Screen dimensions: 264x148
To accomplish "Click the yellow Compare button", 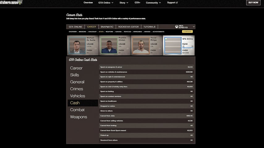I will click(x=187, y=32).
